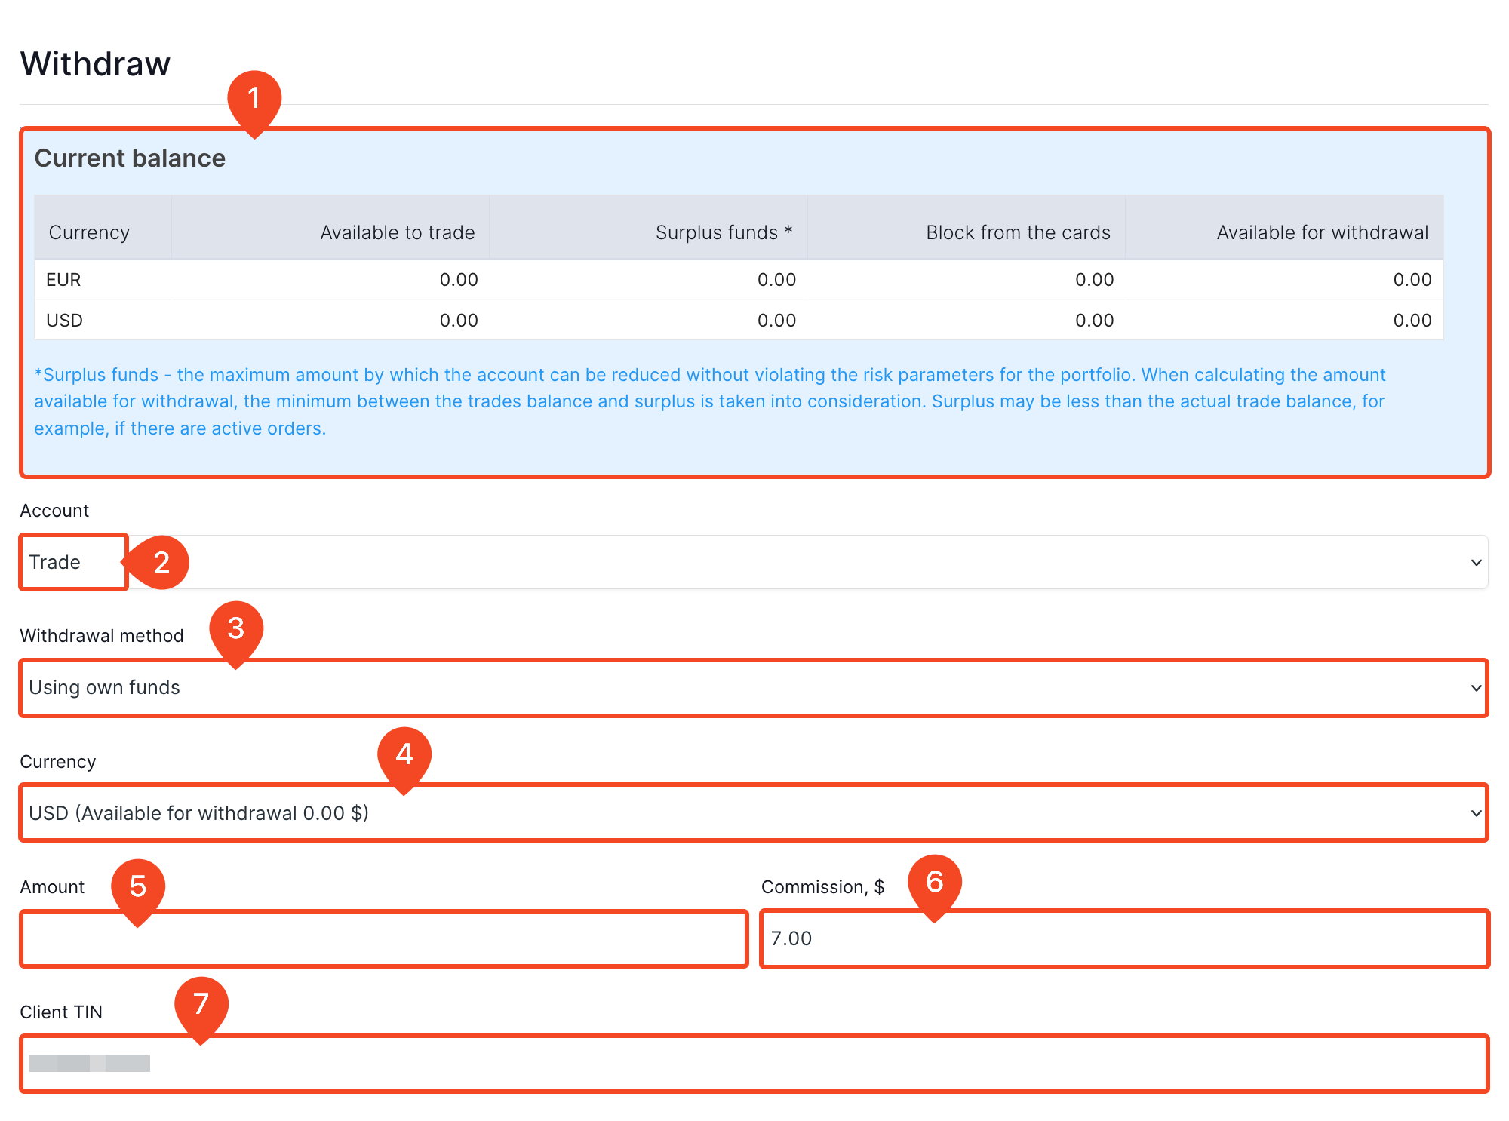The image size is (1509, 1121).
Task: Open the Account dropdown showing Trade
Action: click(x=754, y=562)
